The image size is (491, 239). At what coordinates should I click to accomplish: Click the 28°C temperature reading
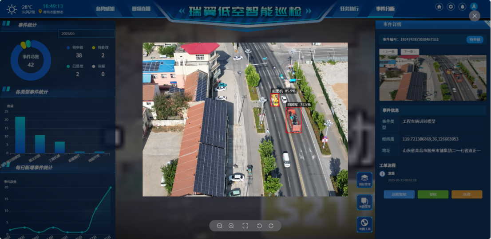click(27, 7)
